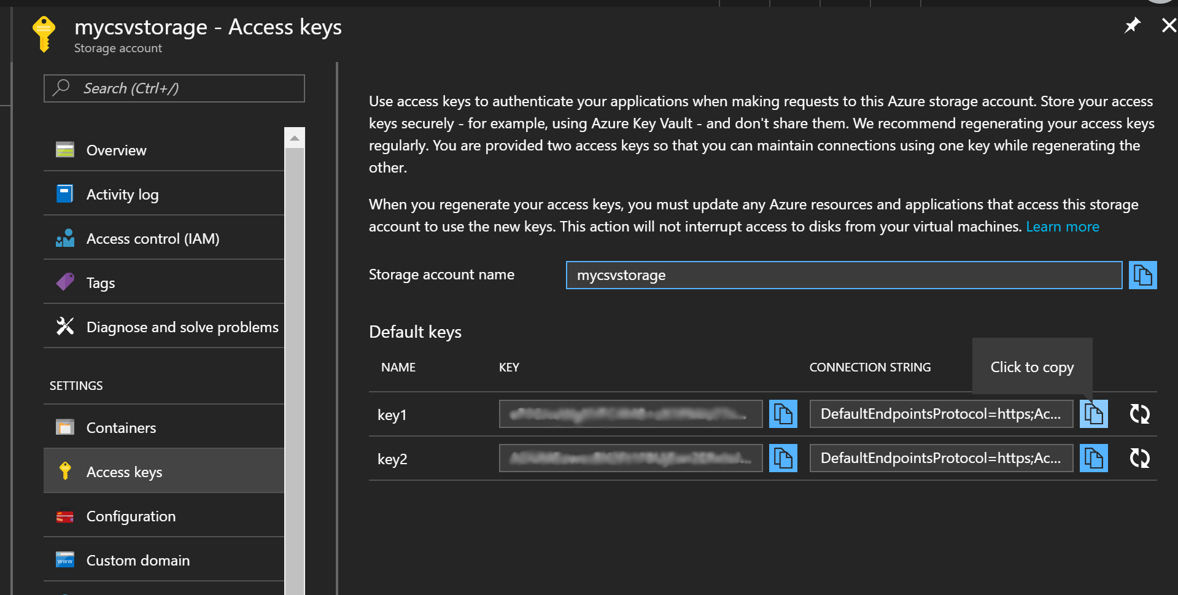The width and height of the screenshot is (1178, 595).
Task: Open the Configuration settings
Action: click(x=164, y=516)
